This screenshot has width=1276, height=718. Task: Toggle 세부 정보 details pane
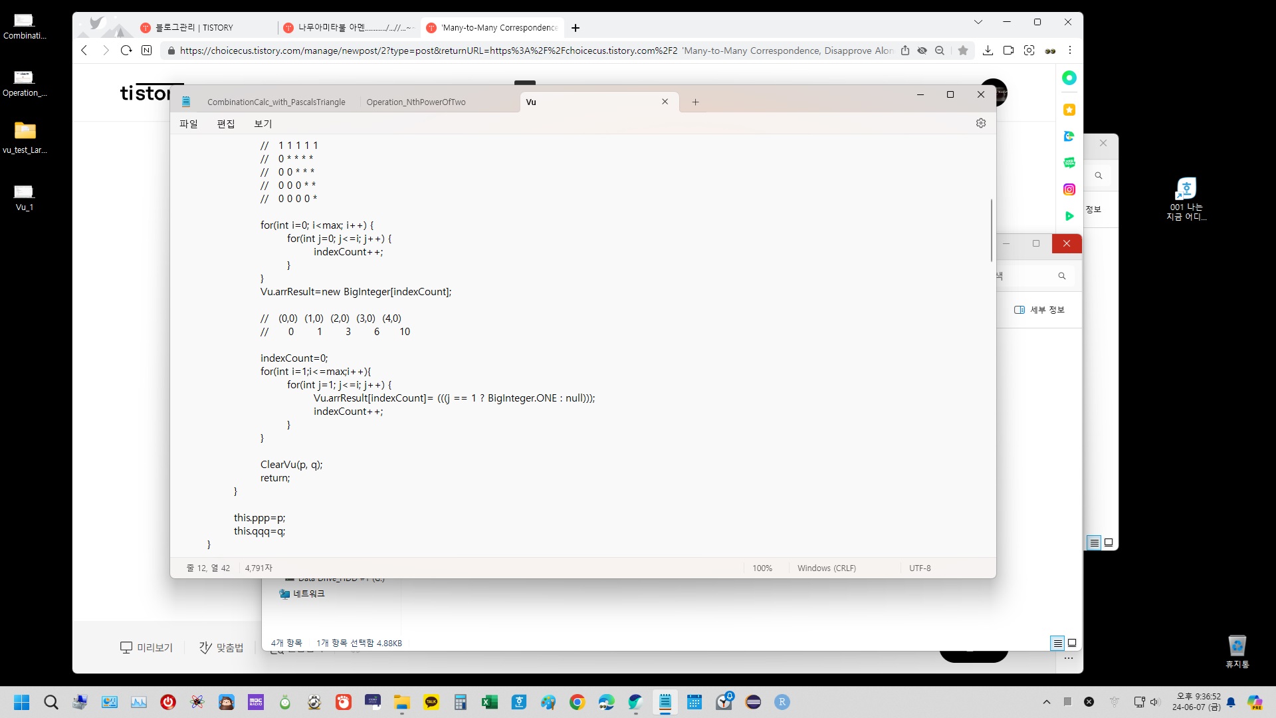[x=1039, y=310]
